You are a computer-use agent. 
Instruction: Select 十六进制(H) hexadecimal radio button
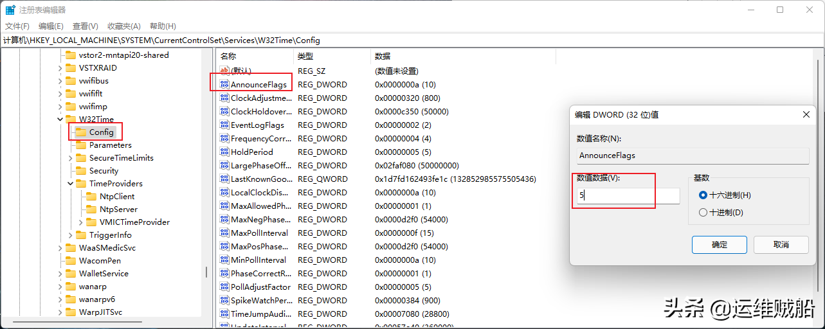point(703,195)
